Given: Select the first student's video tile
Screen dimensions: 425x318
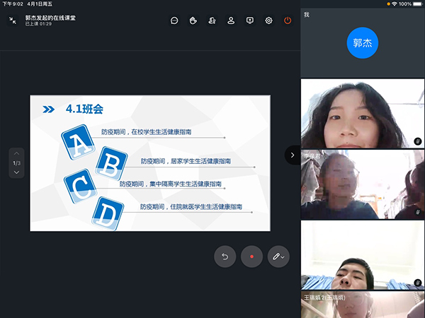Looking at the screenshot, I should coord(363,113).
